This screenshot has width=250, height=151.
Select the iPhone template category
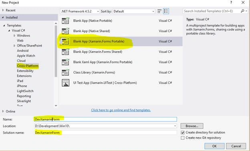click(x=22, y=86)
